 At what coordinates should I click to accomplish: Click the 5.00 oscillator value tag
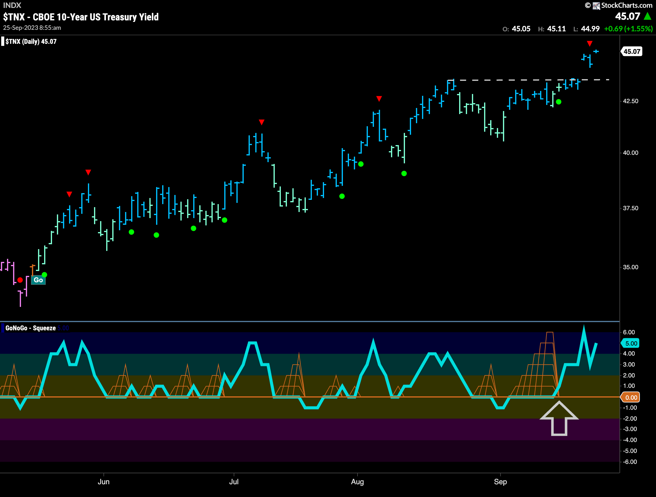(x=630, y=343)
